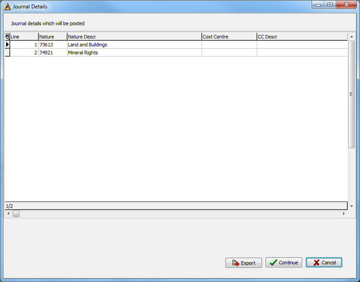The width and height of the screenshot is (360, 282).
Task: Click the Line column header
Action: 24,37
